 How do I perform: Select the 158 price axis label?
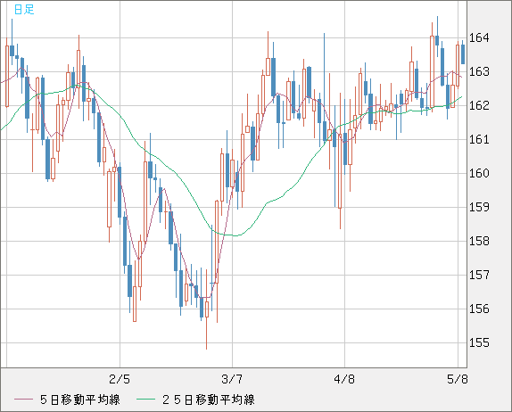coord(479,242)
